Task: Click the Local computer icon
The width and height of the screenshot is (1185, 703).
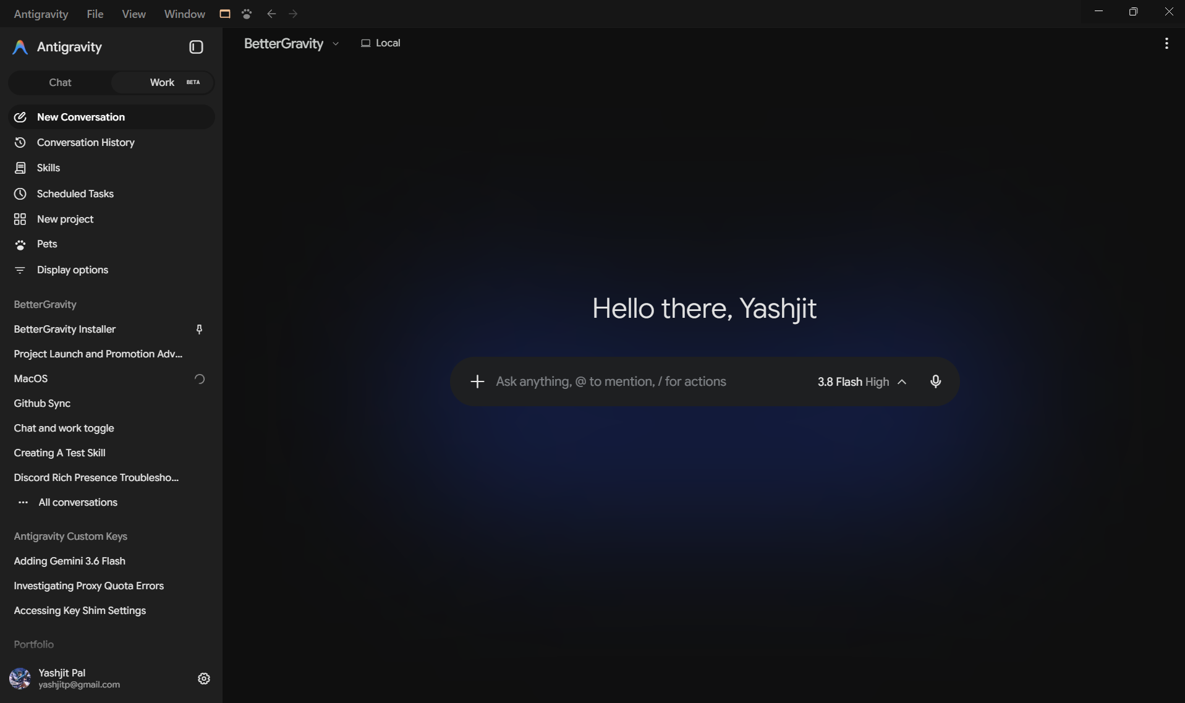Action: 366,43
